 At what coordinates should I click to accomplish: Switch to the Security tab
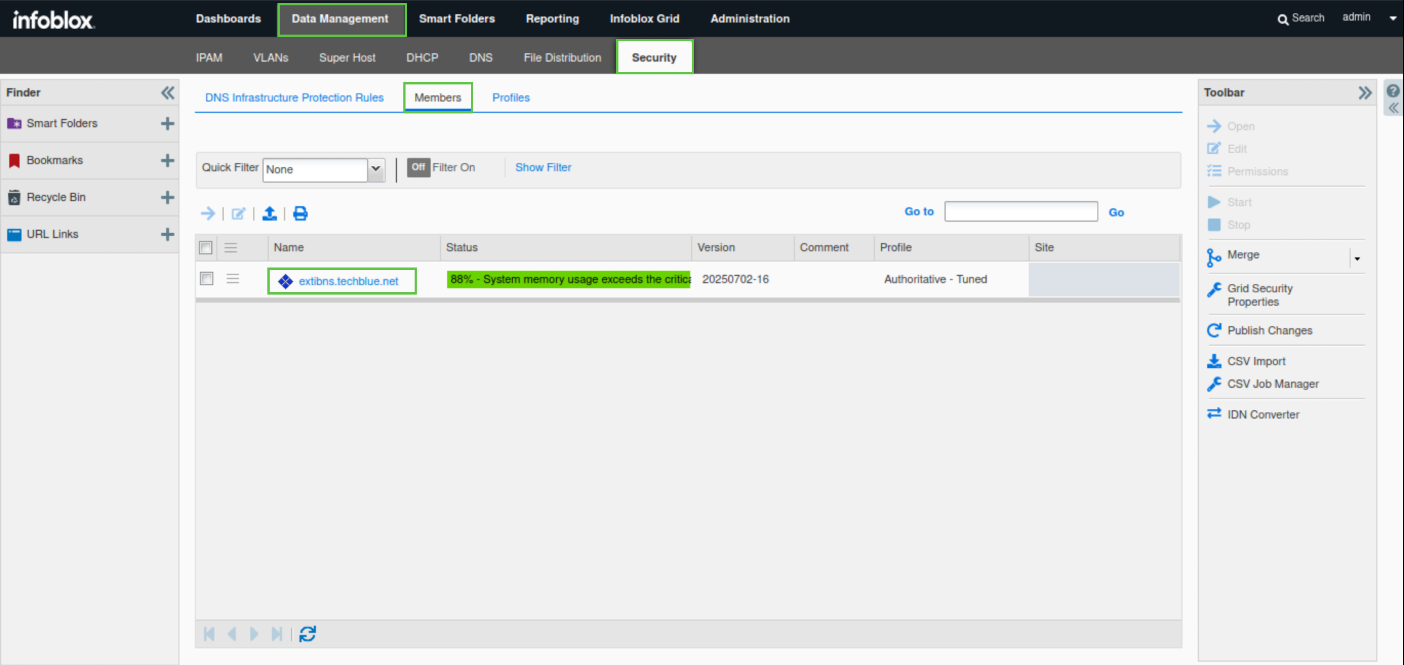click(654, 58)
